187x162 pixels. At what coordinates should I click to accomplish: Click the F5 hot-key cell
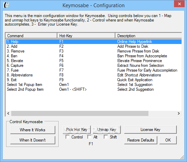click(x=61, y=61)
